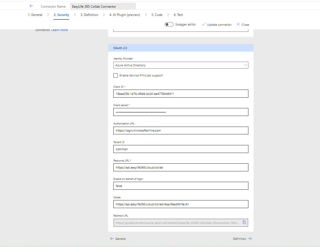Switch to the 3. Definition step

89,15
